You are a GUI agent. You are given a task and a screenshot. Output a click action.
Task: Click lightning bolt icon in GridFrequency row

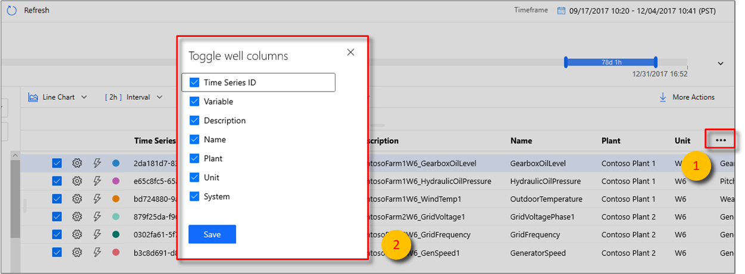point(97,235)
